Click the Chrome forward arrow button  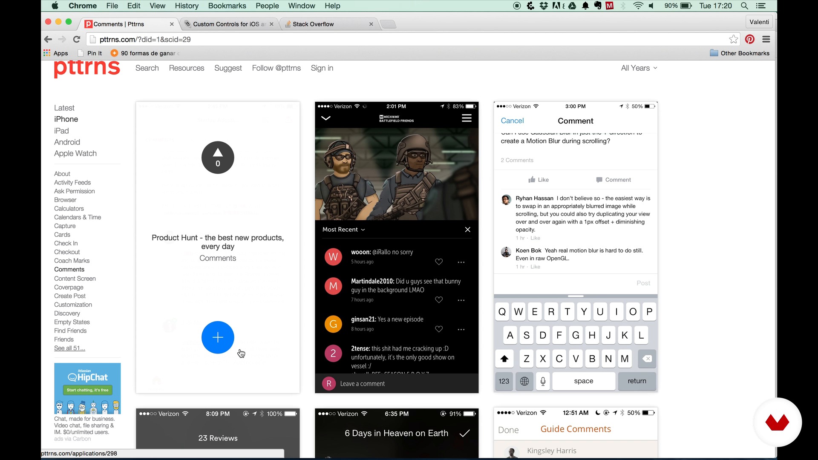tap(62, 39)
